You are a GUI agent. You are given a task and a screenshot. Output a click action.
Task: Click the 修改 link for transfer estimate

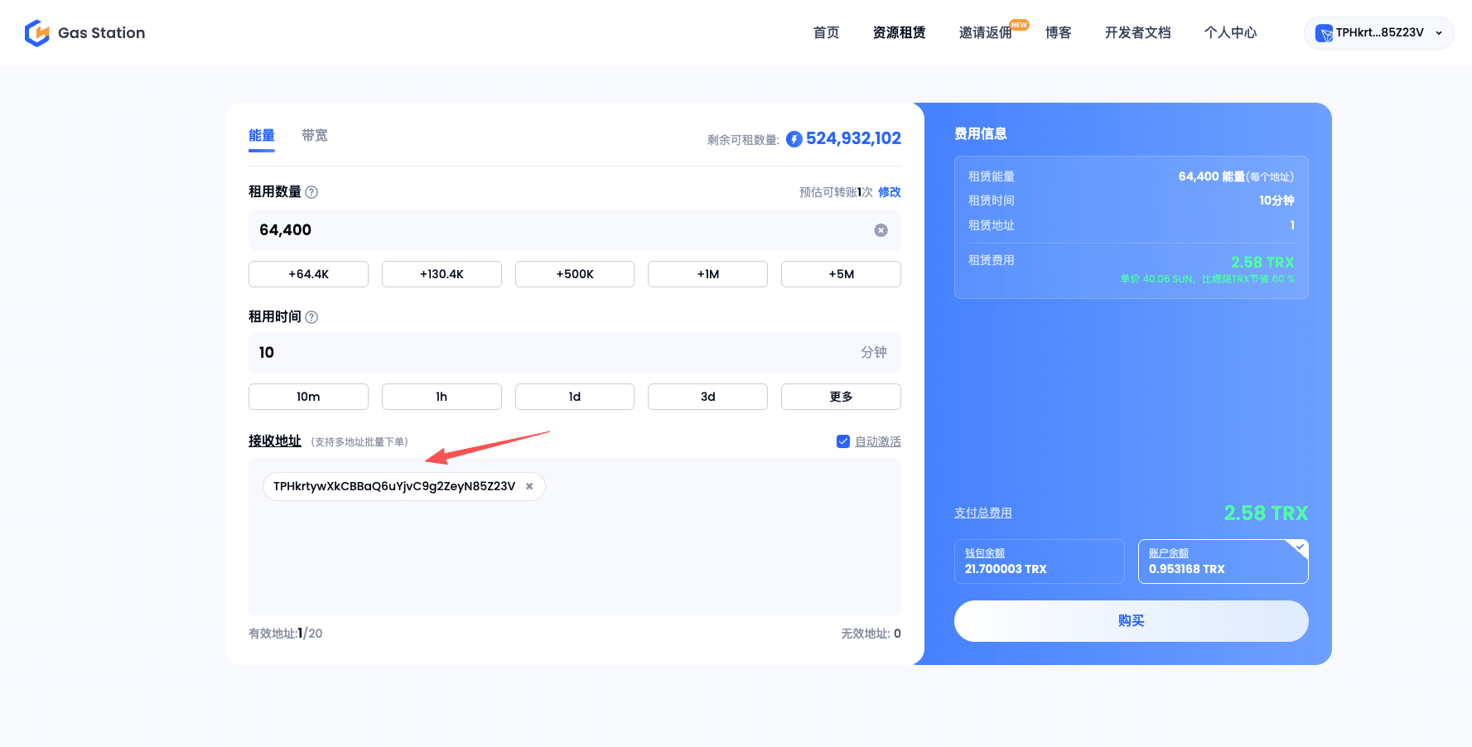click(x=889, y=192)
